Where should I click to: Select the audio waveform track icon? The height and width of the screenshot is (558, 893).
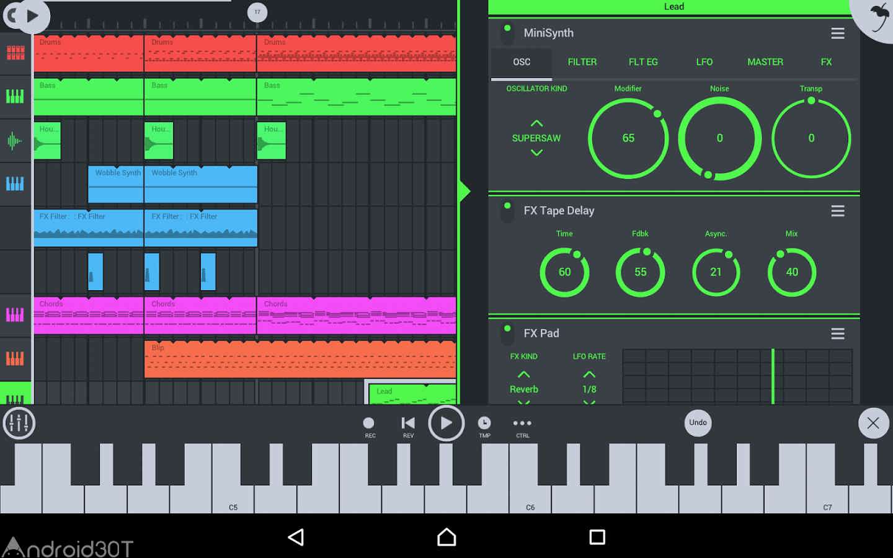tap(16, 141)
